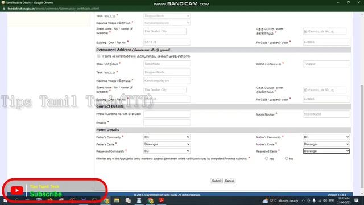Click the ENG language indicator
The height and width of the screenshot is (205, 364).
point(332,200)
